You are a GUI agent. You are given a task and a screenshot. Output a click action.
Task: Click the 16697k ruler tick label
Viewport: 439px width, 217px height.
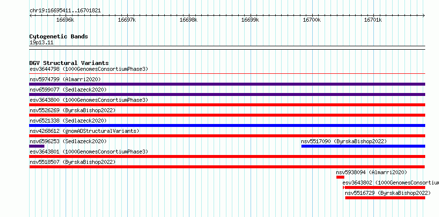(x=127, y=20)
